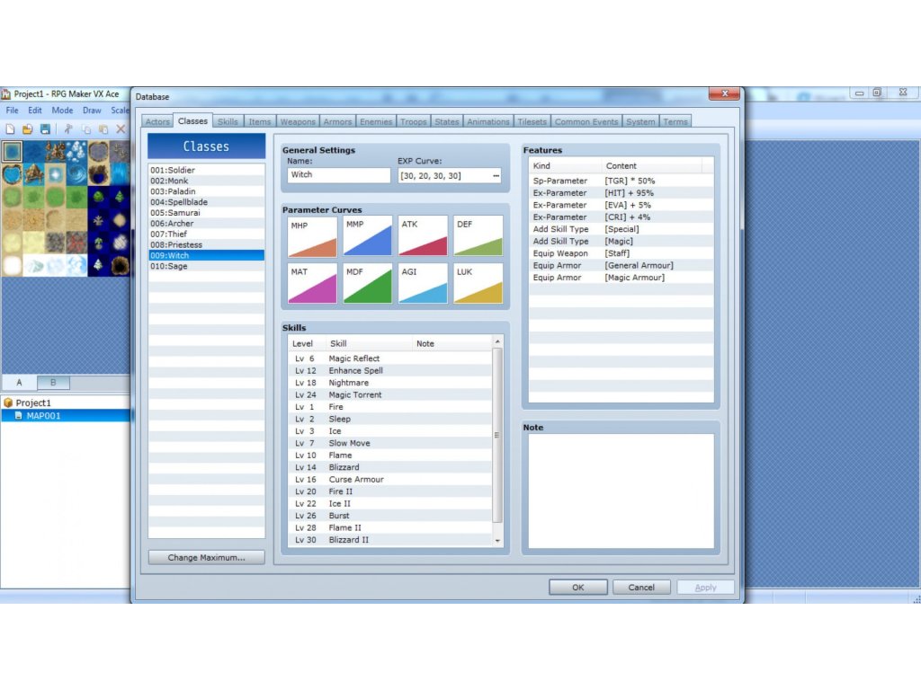Click the Save Project disk icon
This screenshot has height=690, width=921.
point(45,129)
